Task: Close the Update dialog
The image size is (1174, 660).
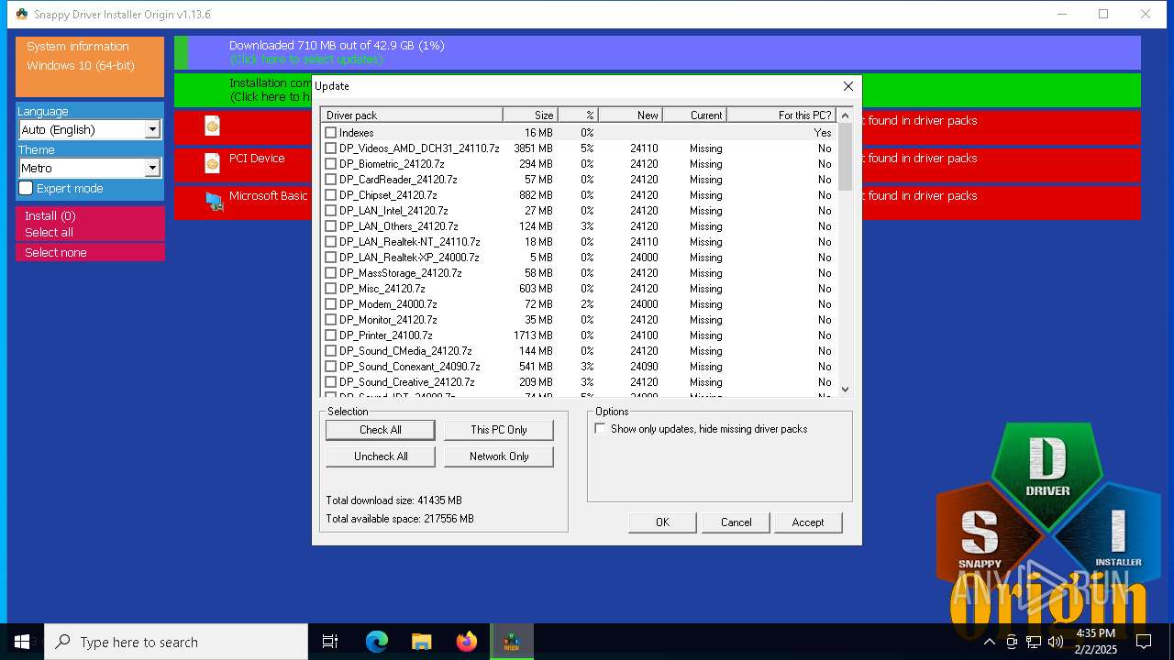Action: coord(847,86)
